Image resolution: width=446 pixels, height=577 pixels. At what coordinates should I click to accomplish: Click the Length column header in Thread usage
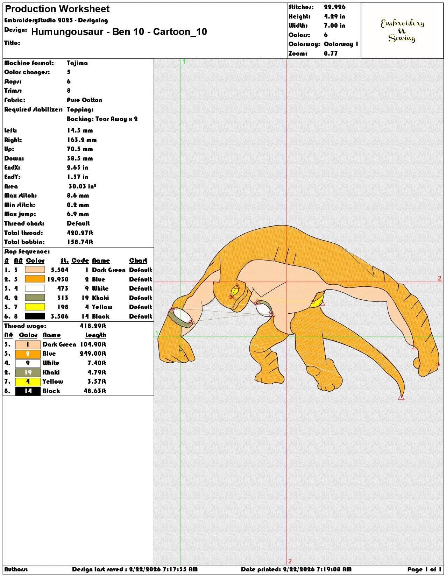coord(95,335)
